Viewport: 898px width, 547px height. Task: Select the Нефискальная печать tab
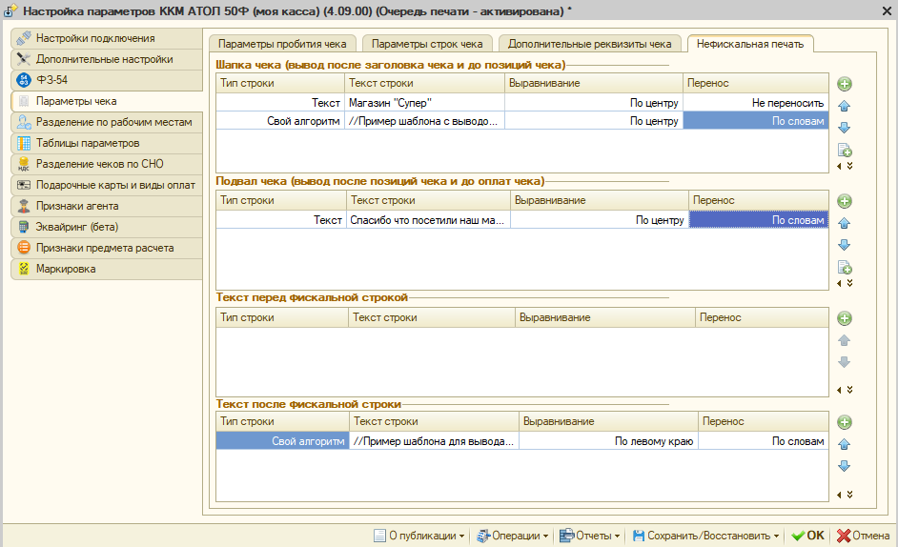click(750, 44)
